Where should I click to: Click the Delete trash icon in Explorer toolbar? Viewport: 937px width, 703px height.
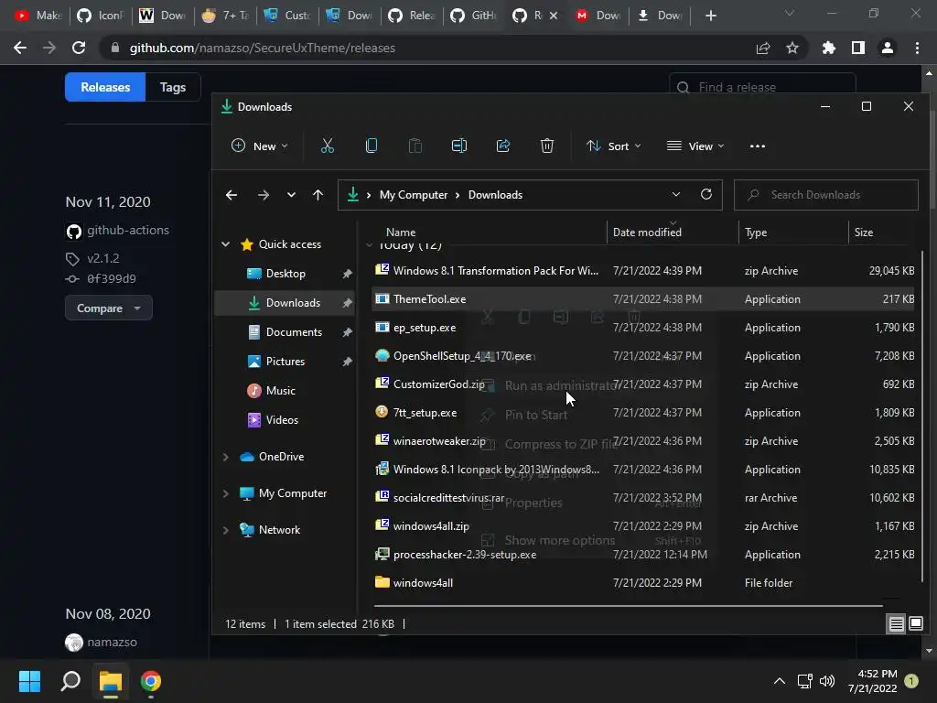547,146
